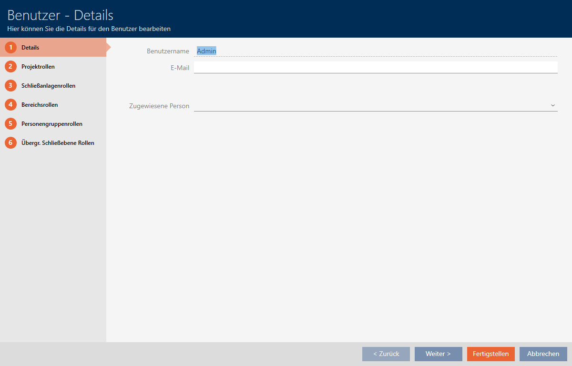The width and height of the screenshot is (572, 366).
Task: Select the step 5 circle icon
Action: (10, 124)
